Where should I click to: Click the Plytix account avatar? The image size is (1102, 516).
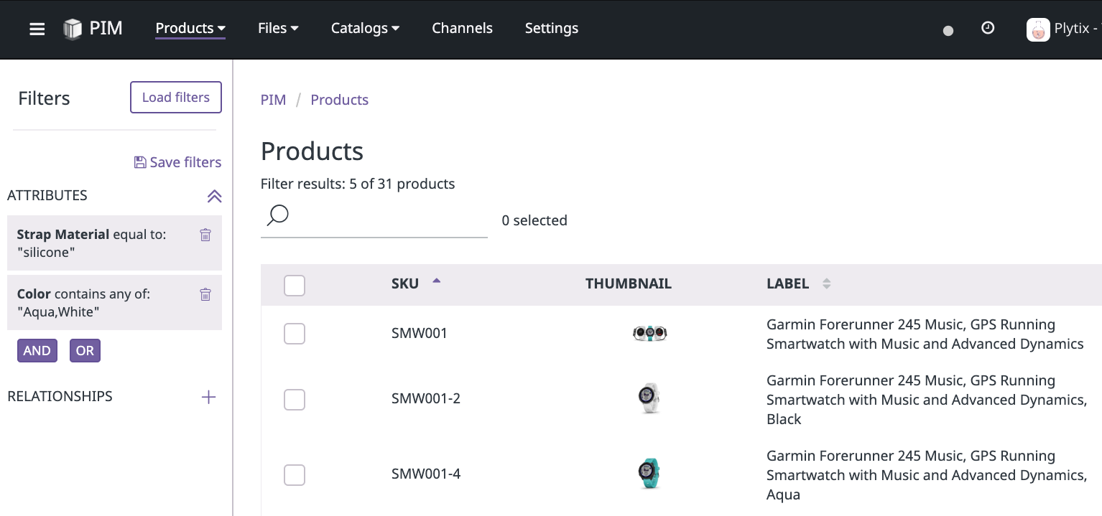[1038, 29]
